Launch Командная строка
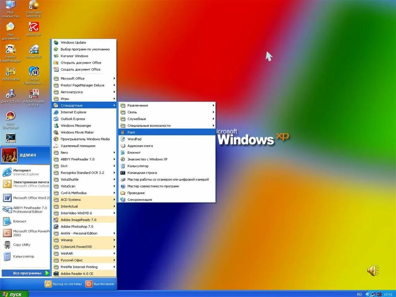396x297 pixels. 167,173
